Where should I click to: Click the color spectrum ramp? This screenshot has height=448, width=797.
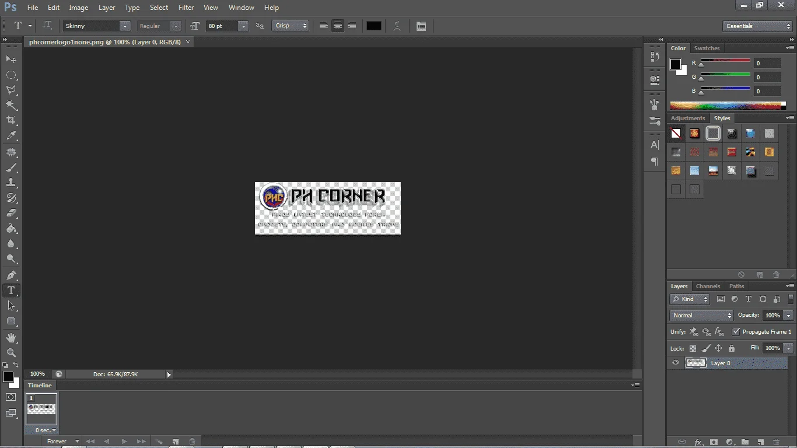tap(726, 106)
